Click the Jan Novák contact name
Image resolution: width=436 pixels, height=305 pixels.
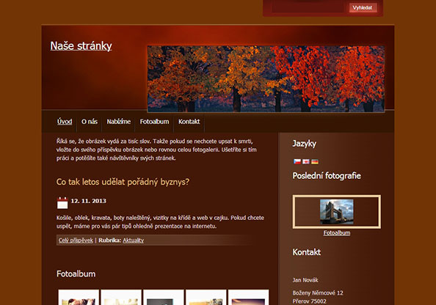(305, 280)
